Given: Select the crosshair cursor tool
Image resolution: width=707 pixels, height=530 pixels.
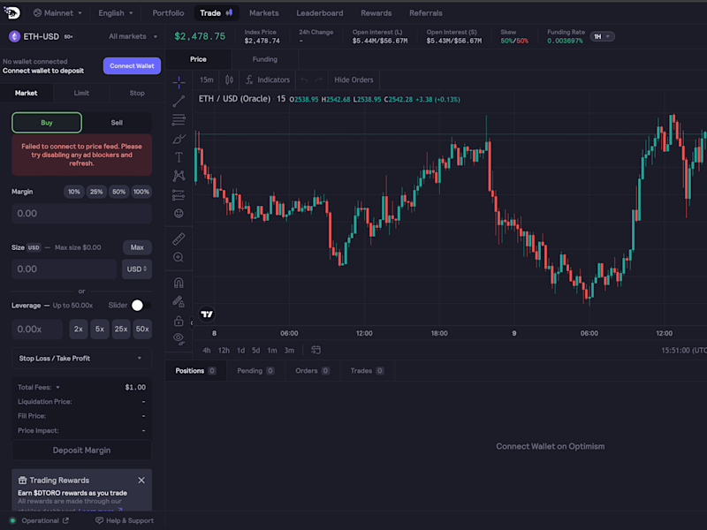Looking at the screenshot, I should pos(179,82).
